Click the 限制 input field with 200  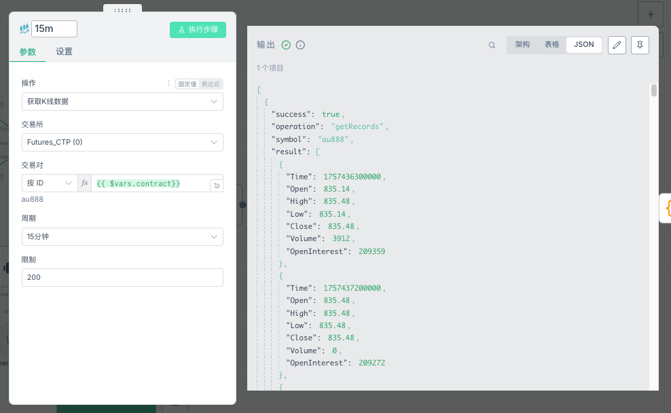tap(122, 277)
